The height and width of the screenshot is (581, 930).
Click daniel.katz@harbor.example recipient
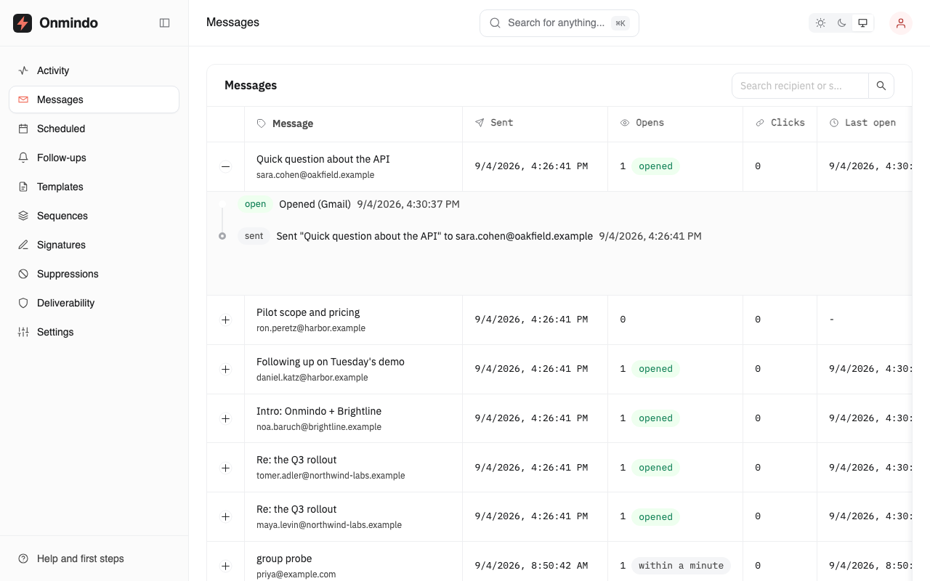312,378
